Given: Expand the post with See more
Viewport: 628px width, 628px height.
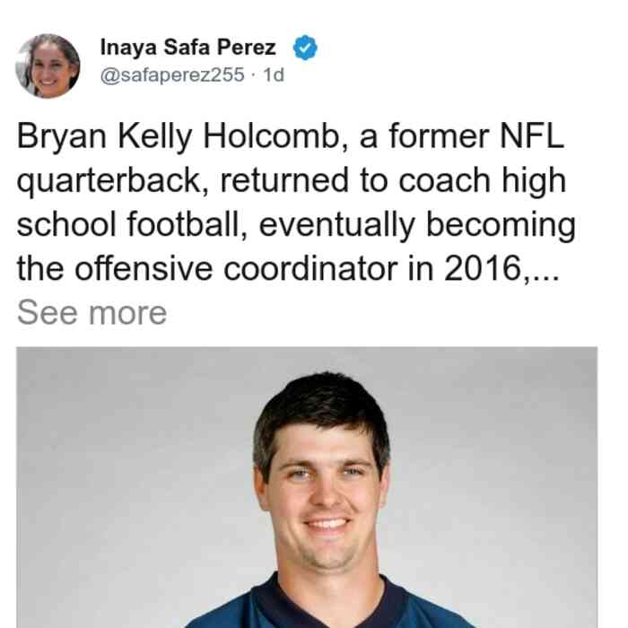Looking at the screenshot, I should pyautogui.click(x=92, y=313).
